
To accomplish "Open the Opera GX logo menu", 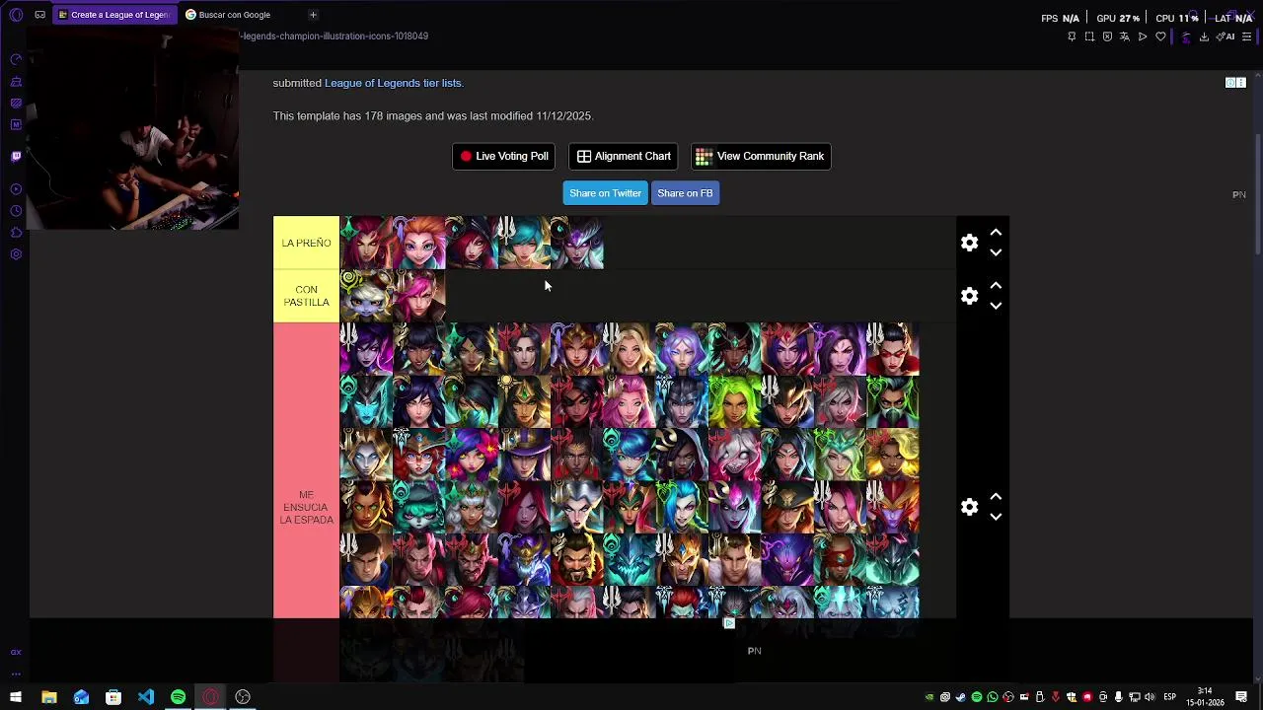I will pyautogui.click(x=16, y=15).
